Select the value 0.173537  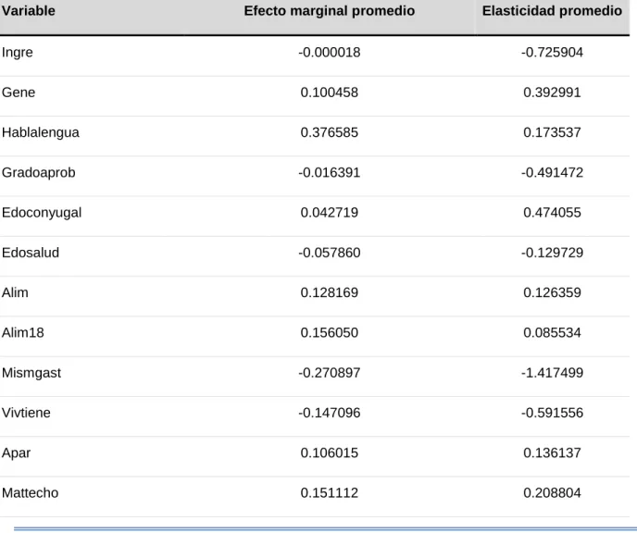coord(552,132)
